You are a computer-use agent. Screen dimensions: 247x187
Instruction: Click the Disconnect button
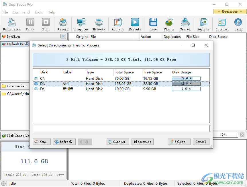point(143,142)
